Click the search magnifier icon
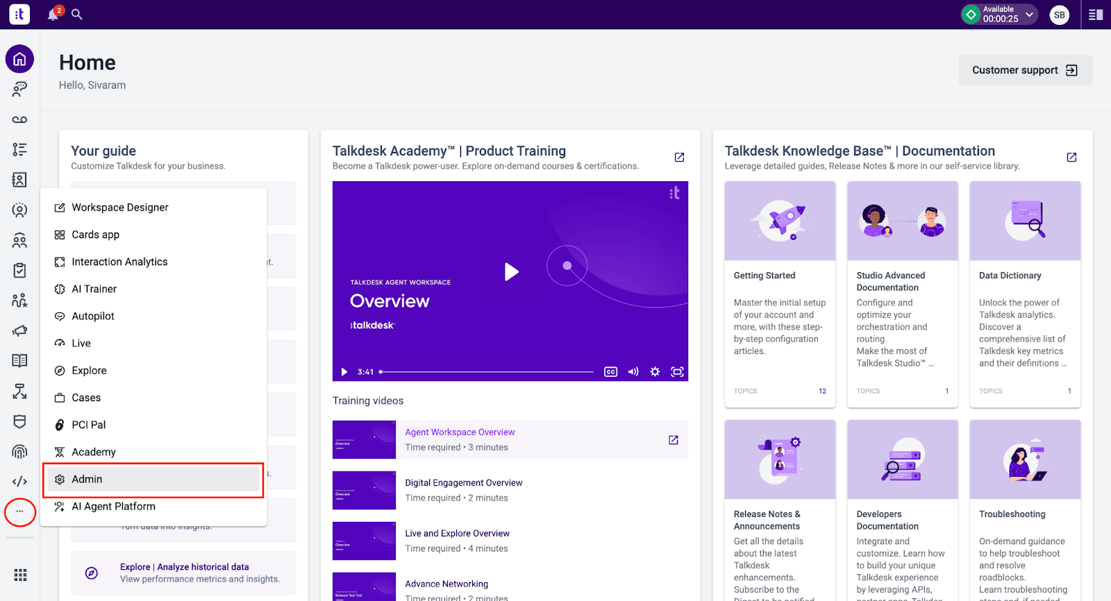The height and width of the screenshot is (601, 1111). pyautogui.click(x=77, y=15)
